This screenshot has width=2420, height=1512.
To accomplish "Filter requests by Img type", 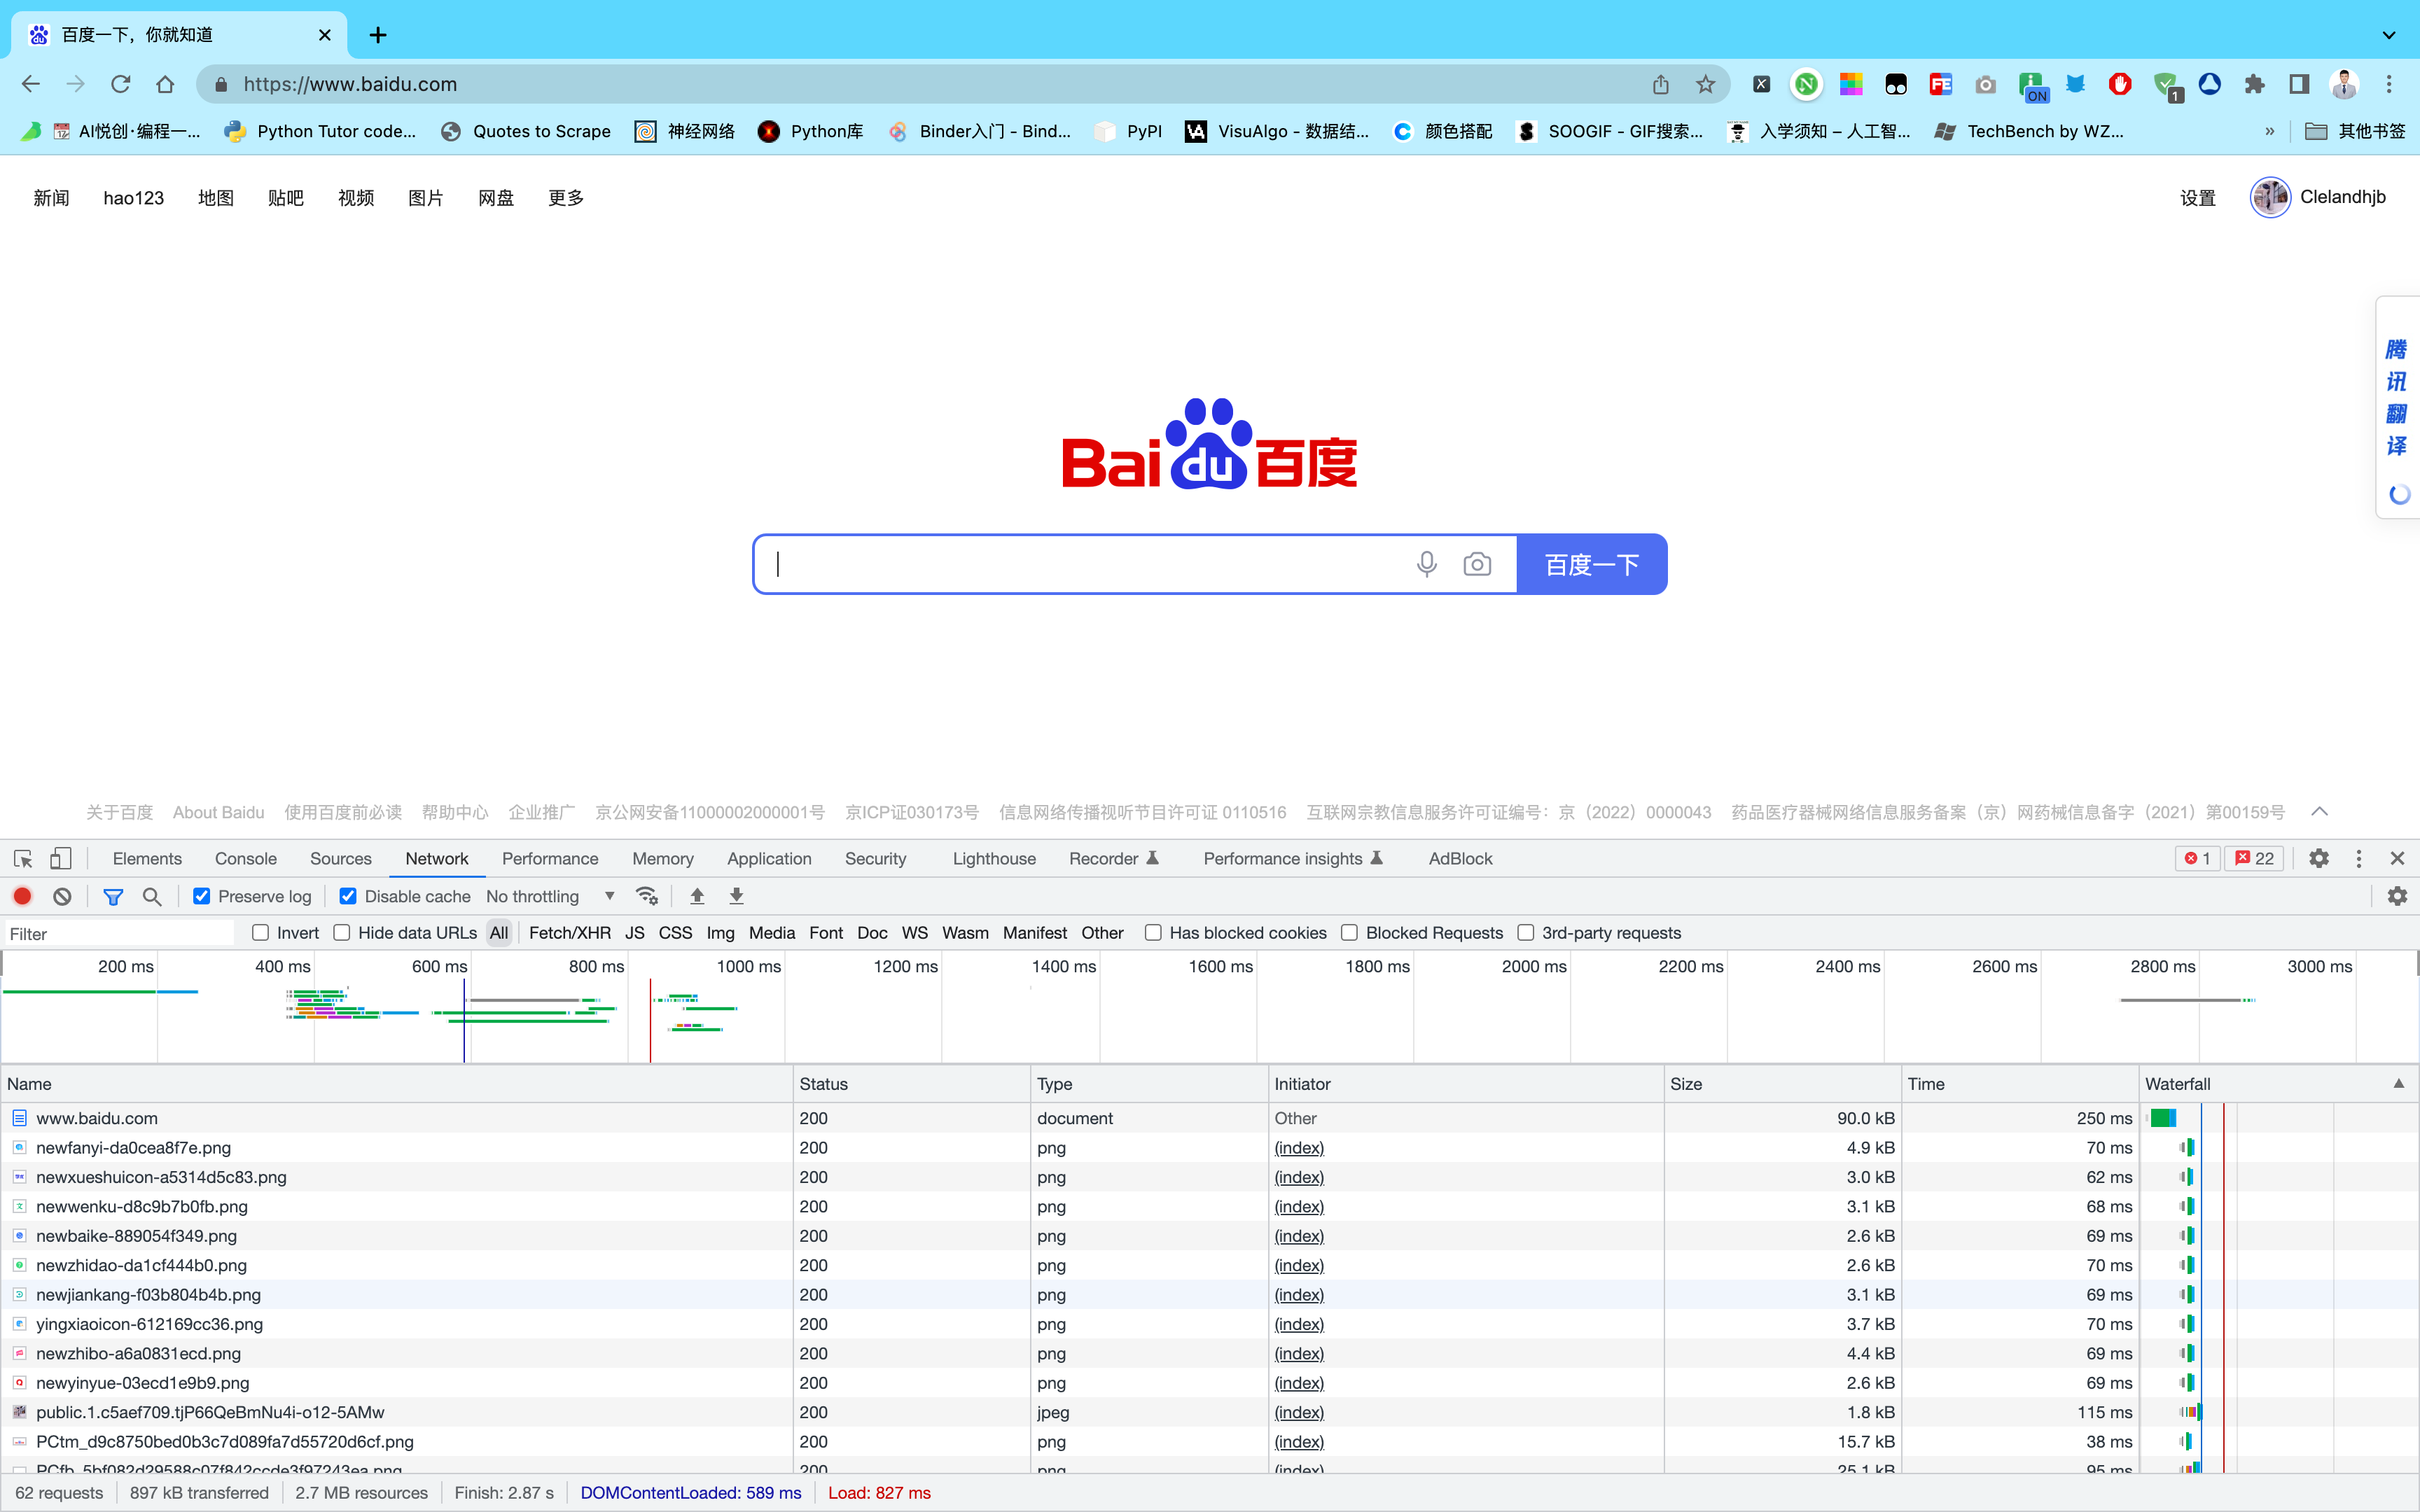I will (x=720, y=932).
